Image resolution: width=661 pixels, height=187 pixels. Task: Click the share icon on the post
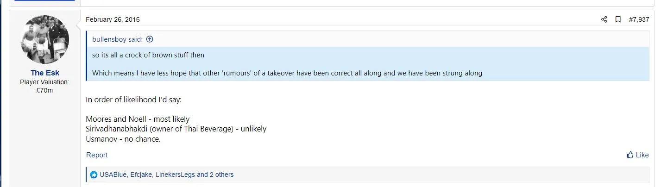coord(604,19)
